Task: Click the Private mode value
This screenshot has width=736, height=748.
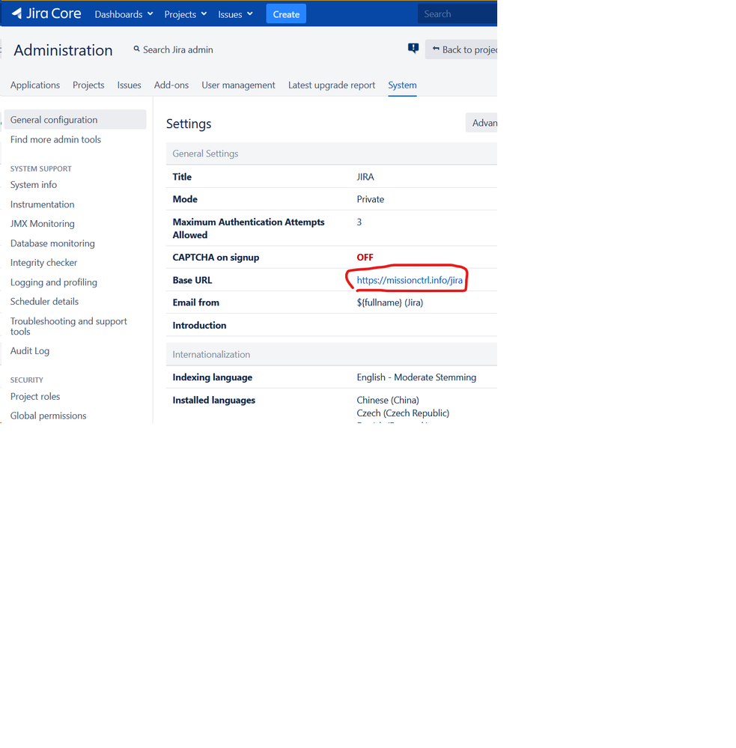Action: click(x=370, y=199)
